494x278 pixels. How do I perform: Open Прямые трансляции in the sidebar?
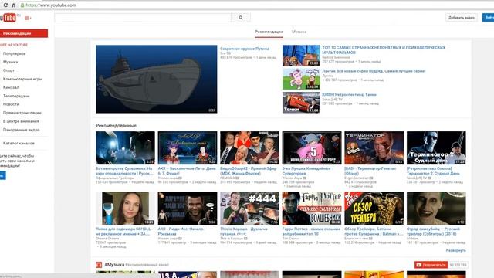click(x=22, y=113)
